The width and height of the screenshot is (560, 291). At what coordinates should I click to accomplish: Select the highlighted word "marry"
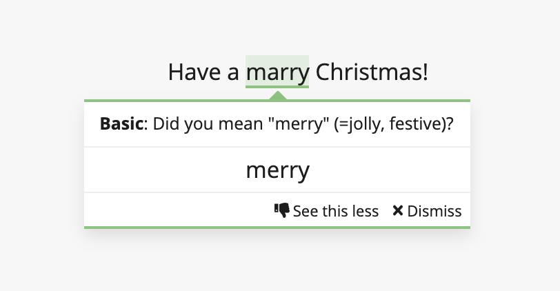[277, 72]
